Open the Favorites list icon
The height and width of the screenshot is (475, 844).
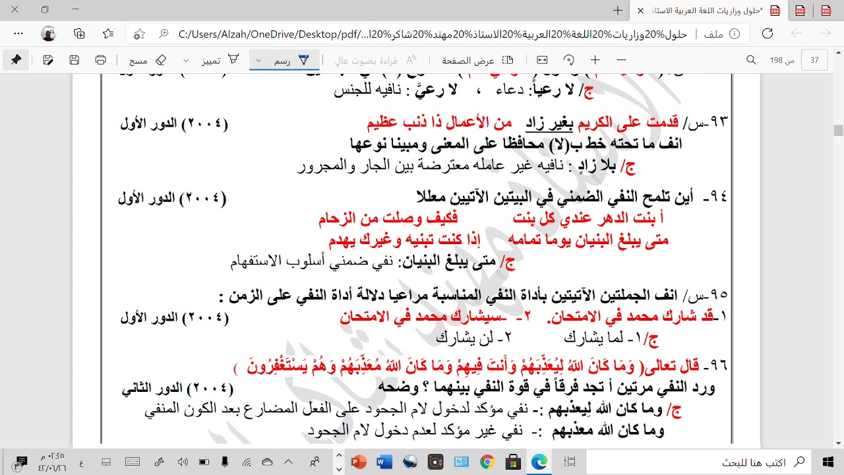click(109, 34)
